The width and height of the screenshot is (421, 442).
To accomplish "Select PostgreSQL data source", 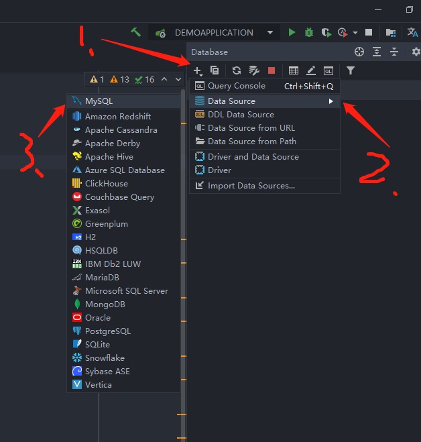I will pyautogui.click(x=124, y=331).
